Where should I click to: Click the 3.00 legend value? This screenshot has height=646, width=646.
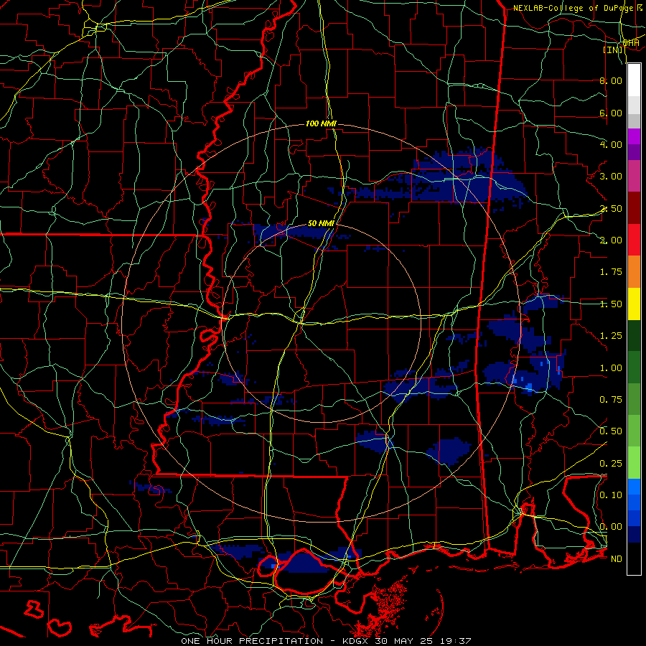611,177
